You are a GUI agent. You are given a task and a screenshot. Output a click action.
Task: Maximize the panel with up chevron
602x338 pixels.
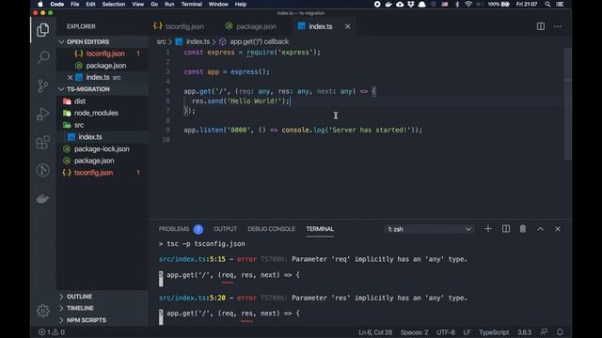click(540, 229)
